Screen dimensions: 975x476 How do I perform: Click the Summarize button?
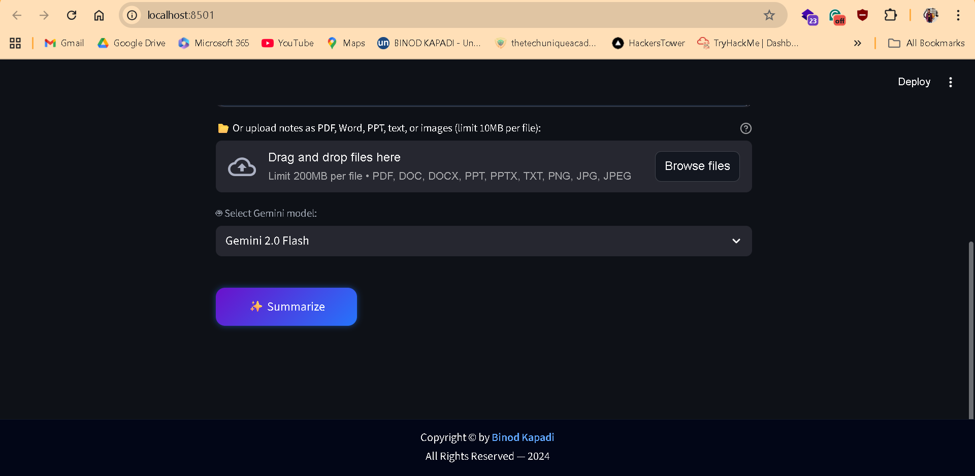point(286,307)
